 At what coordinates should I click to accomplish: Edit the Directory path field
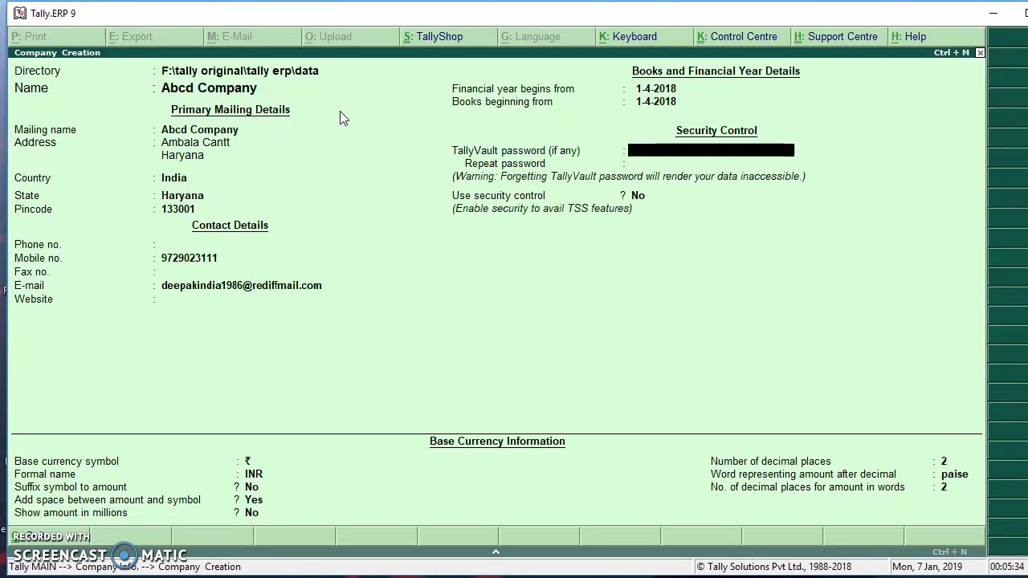[x=240, y=71]
